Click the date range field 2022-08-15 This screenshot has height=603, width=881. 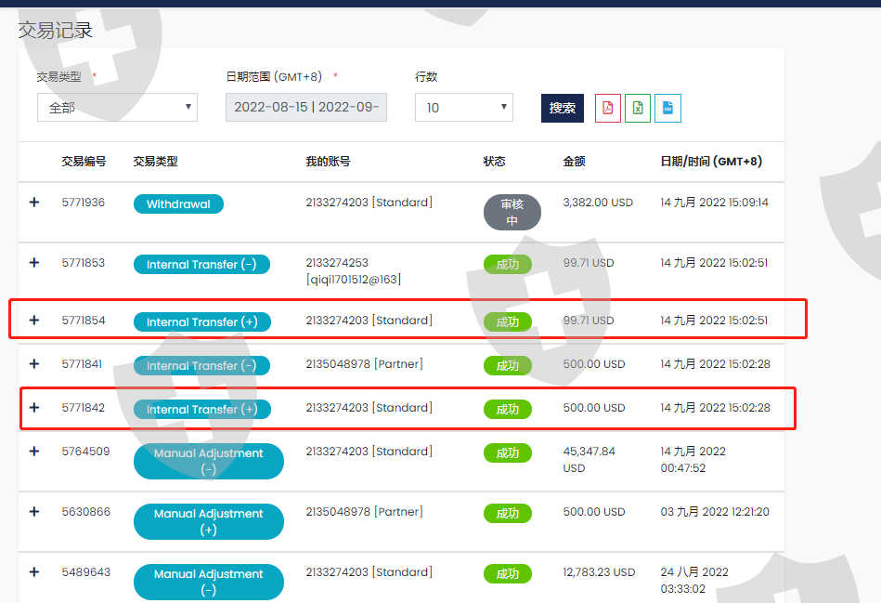point(306,108)
